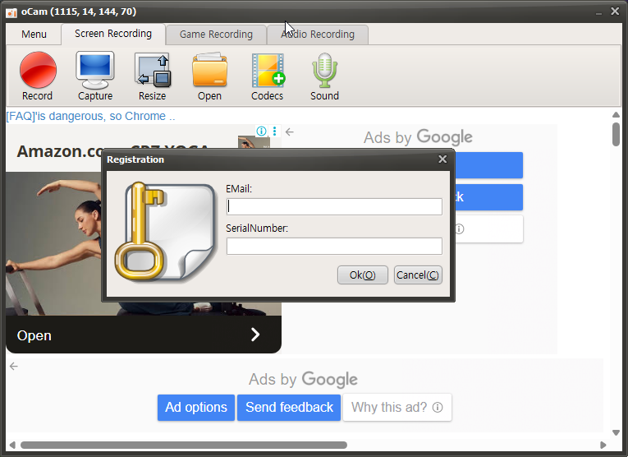Close the Registration dialog with X

coord(442,159)
